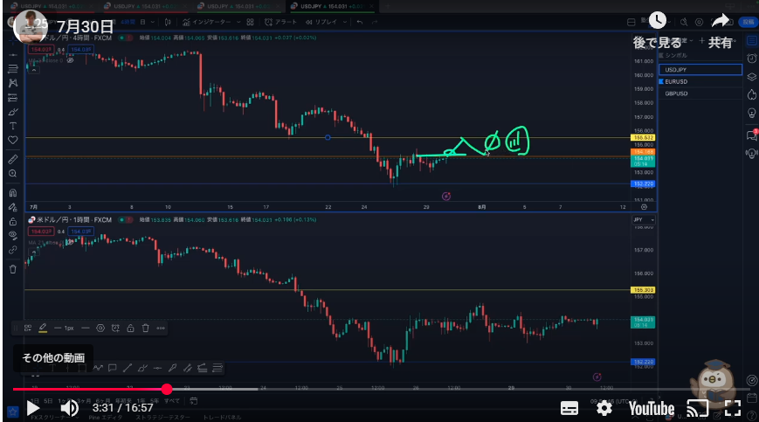Cast video to another device

coord(697,408)
